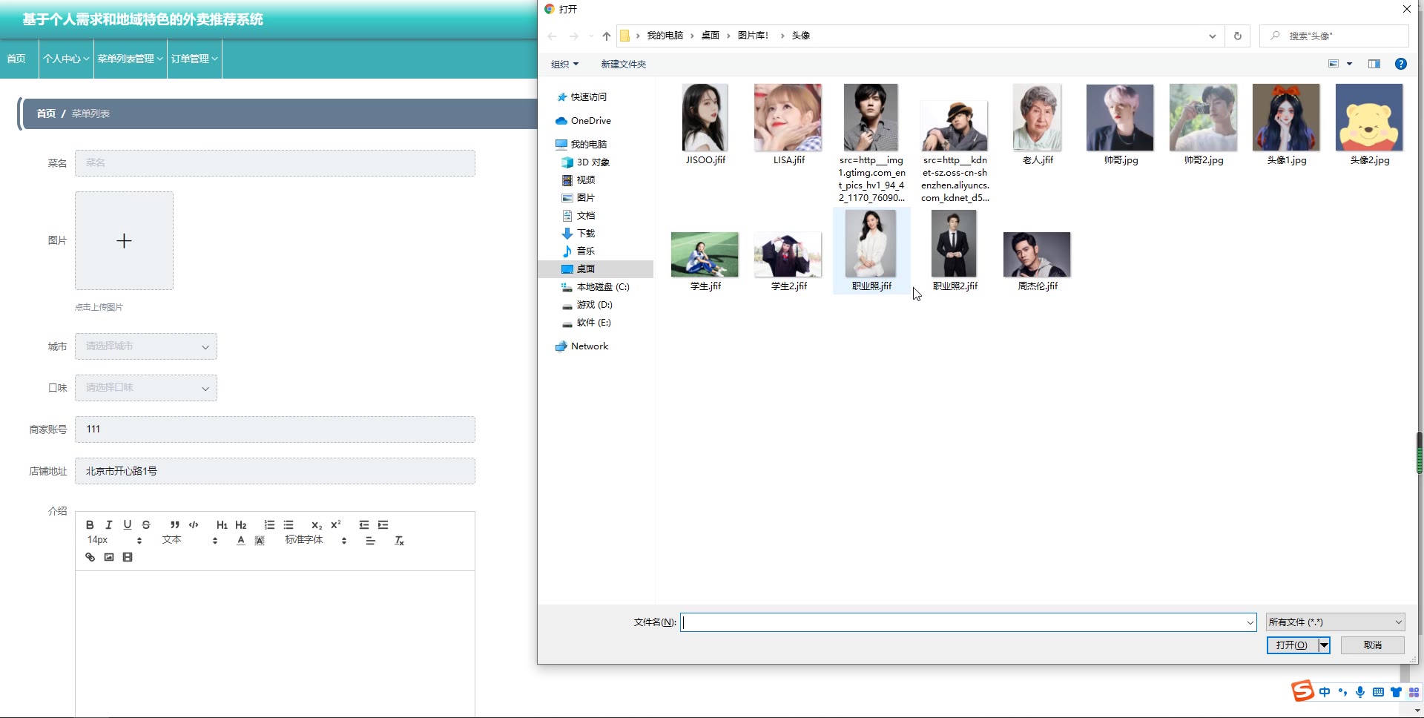Screen dimensions: 1424x718
Task: Click the 取消 cancel button
Action: pos(1373,645)
